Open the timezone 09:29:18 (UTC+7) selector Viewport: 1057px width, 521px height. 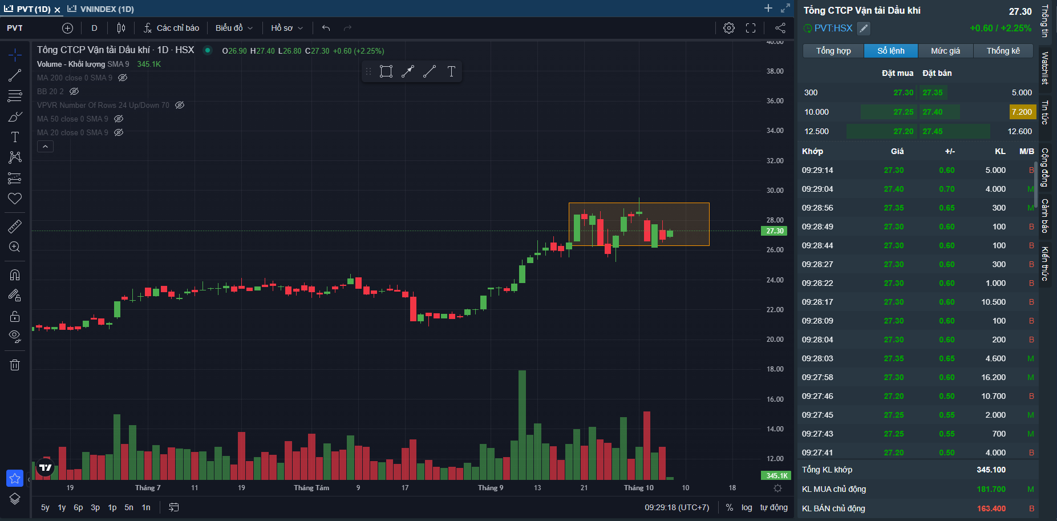click(x=677, y=507)
